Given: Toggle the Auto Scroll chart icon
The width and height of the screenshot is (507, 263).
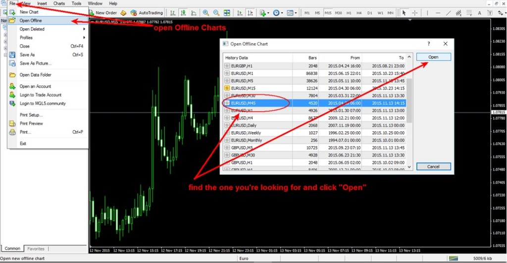Looking at the screenshot, I should point(240,12).
